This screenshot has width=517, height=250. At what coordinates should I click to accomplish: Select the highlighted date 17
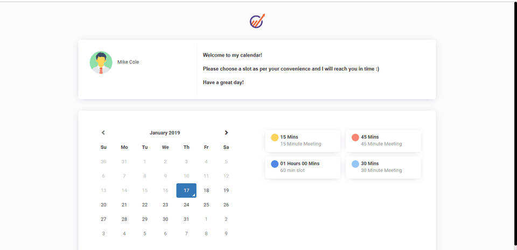[186, 190]
